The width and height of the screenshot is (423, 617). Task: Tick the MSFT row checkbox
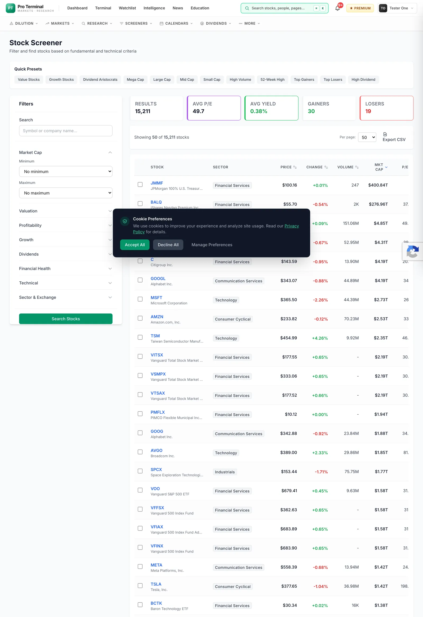coord(140,299)
